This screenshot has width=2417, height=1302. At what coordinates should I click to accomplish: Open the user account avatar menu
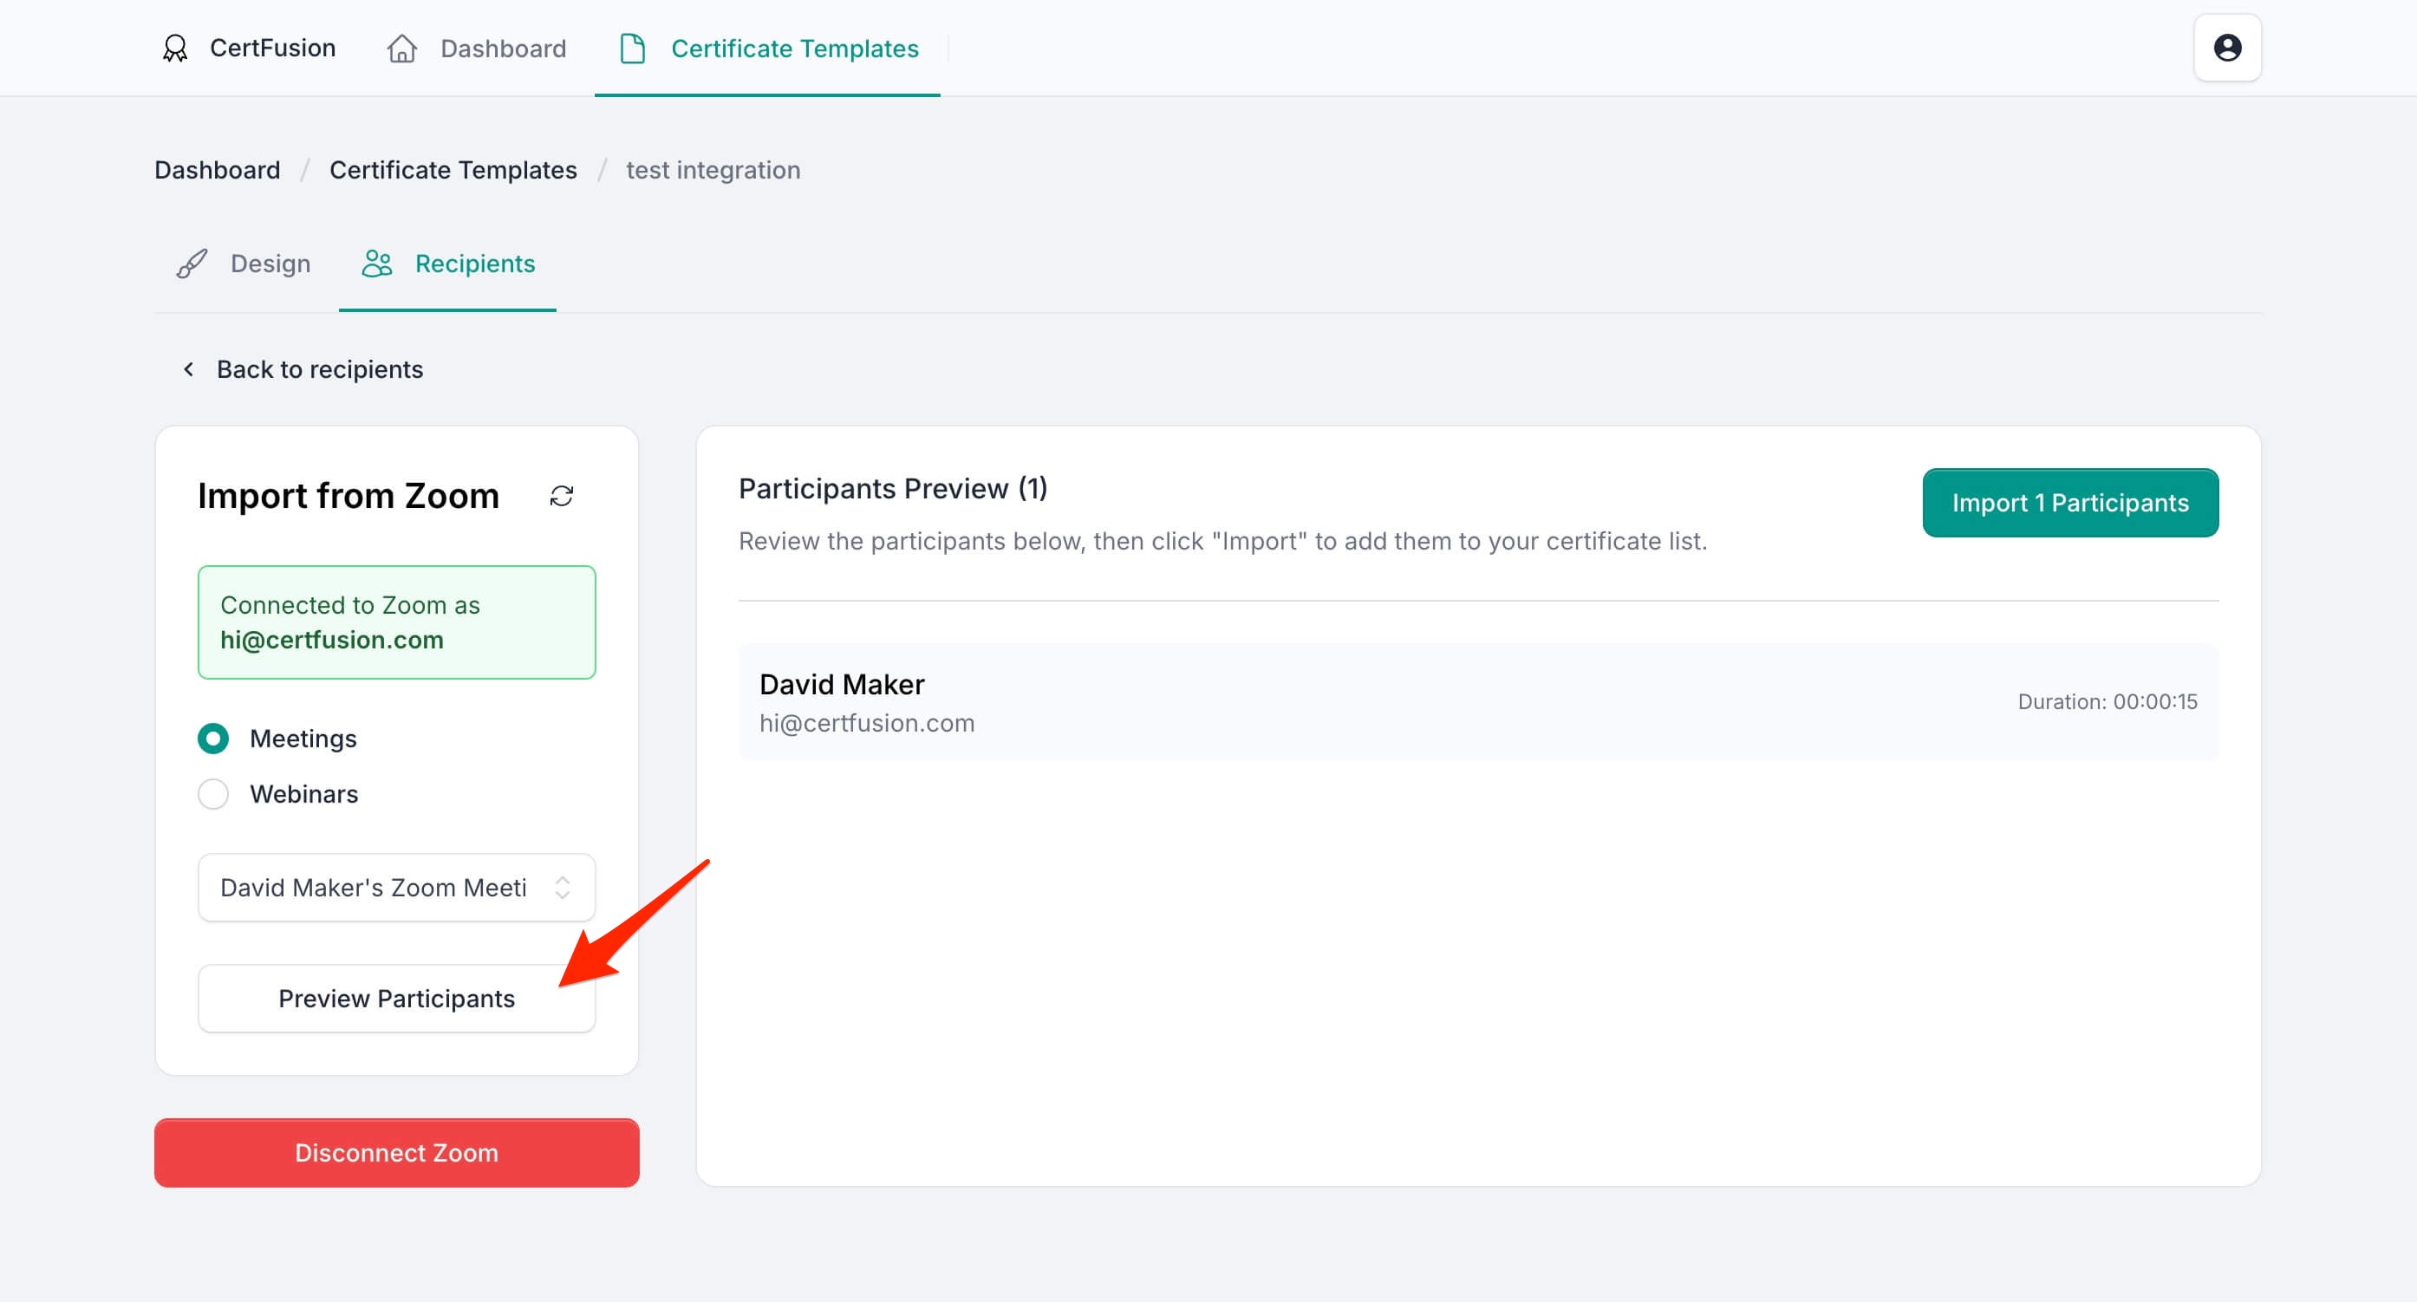pos(2226,48)
